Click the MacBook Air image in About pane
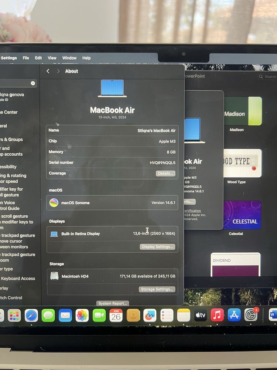 112,88
